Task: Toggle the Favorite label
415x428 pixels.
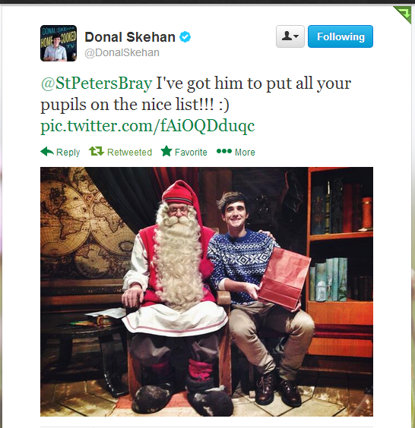Action: click(x=191, y=152)
